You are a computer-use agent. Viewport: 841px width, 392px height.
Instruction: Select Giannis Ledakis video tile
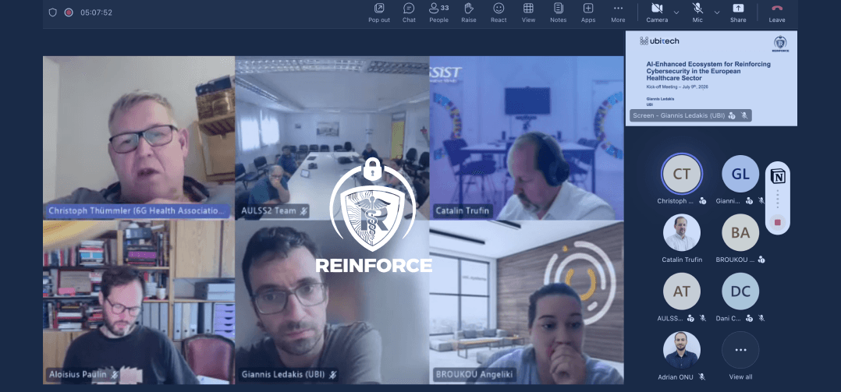332,302
